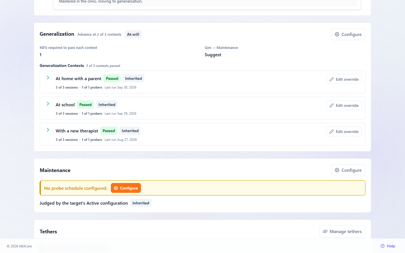Click the link icon in Manage tethers
This screenshot has width=405, height=253.
pyautogui.click(x=325, y=231)
